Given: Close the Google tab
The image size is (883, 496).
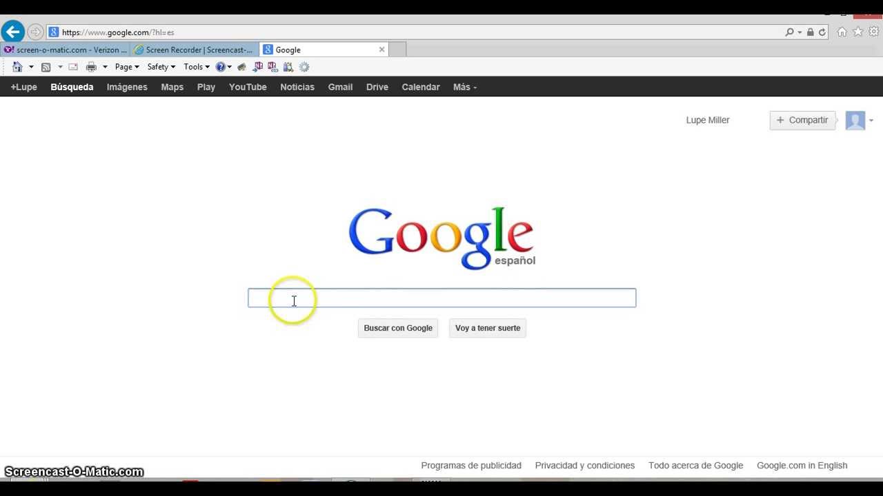Looking at the screenshot, I should (x=381, y=50).
